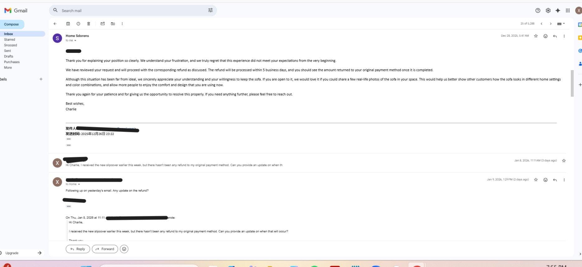
Task: Expand the 'to Home' recipient details
Action: [79, 184]
